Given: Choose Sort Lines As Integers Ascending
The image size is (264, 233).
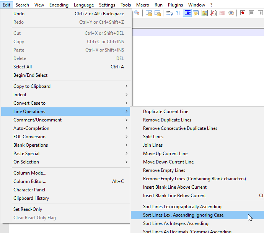Looking at the screenshot, I should pyautogui.click(x=197, y=223).
